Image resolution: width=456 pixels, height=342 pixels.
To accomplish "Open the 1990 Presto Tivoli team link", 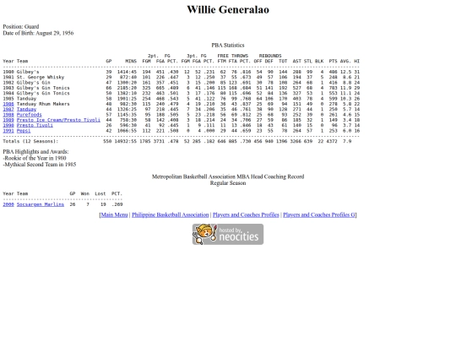I will [x=35, y=125].
